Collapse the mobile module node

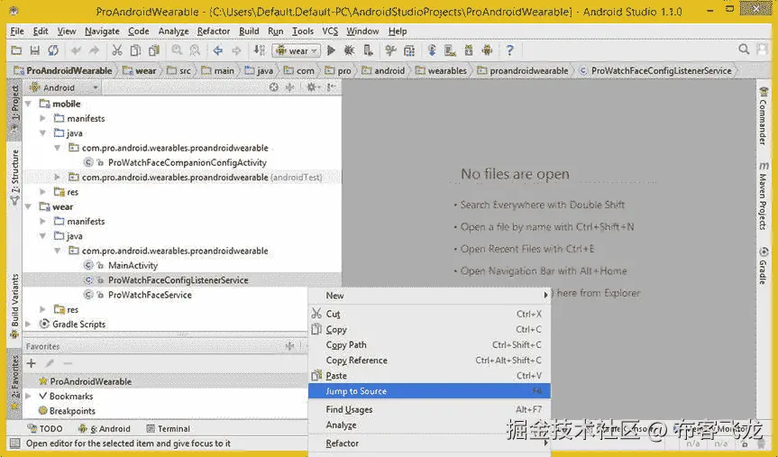tap(29, 104)
